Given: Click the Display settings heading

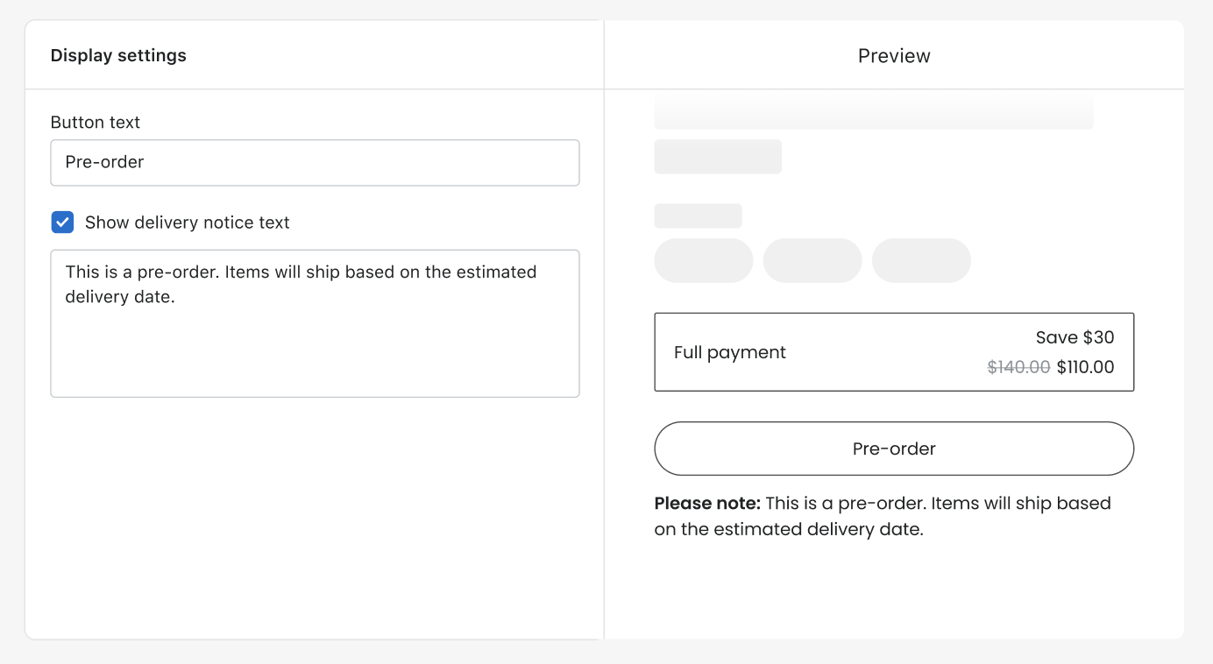Looking at the screenshot, I should tap(118, 55).
